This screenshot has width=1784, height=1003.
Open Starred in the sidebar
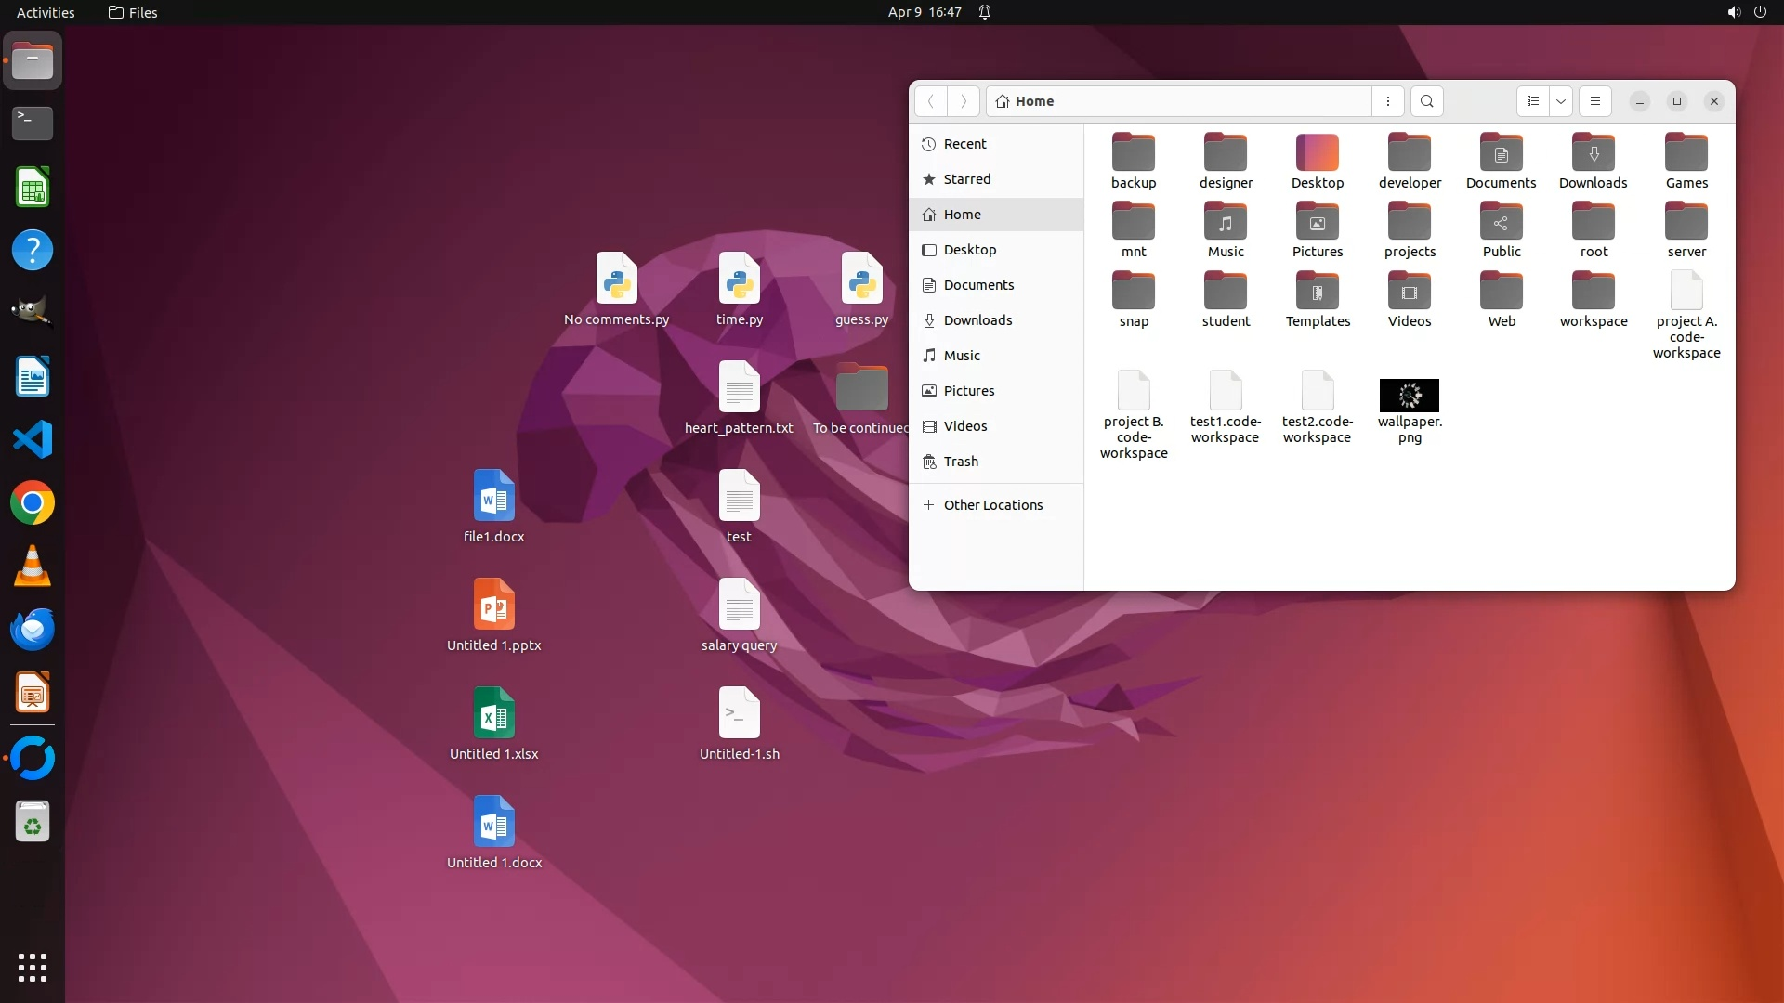pos(966,179)
